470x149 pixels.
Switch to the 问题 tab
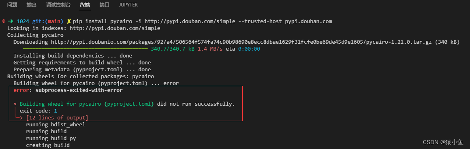(12, 5)
